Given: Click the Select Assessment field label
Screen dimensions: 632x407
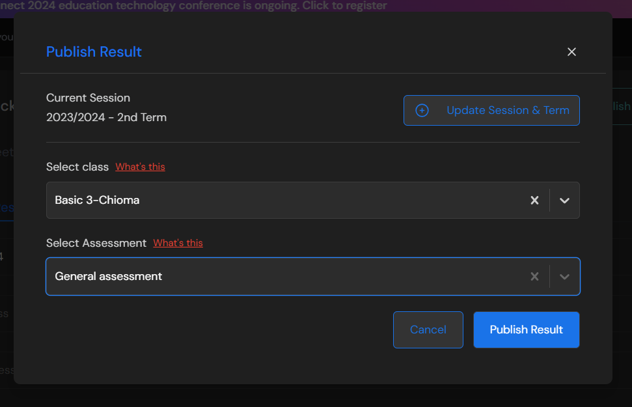Looking at the screenshot, I should [x=96, y=243].
